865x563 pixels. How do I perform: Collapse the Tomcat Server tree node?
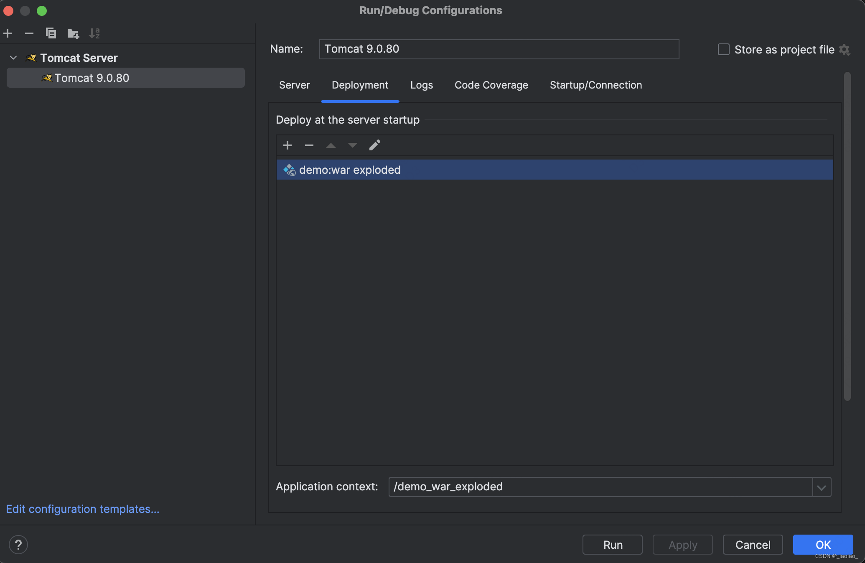coord(13,58)
